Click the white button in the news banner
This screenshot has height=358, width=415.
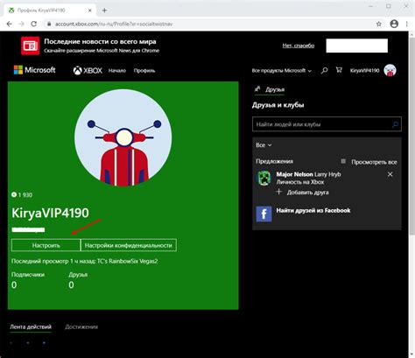(357, 46)
